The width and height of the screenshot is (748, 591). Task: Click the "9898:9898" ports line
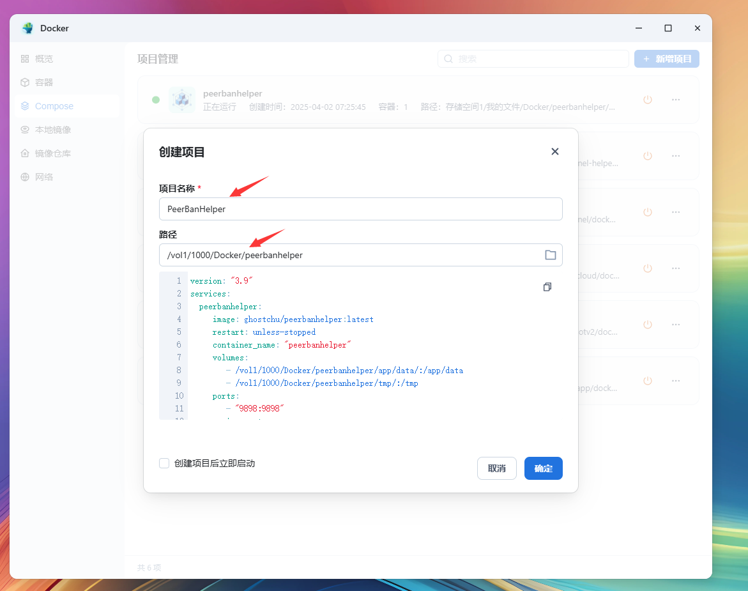click(x=255, y=408)
